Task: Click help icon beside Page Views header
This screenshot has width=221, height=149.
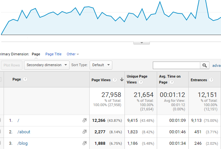Action: (x=115, y=80)
